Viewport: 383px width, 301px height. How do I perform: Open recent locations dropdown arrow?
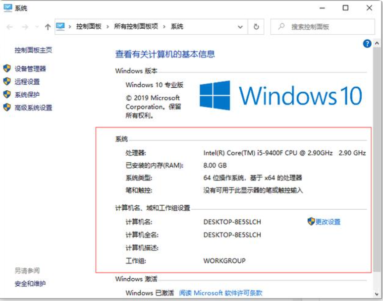click(x=37, y=27)
